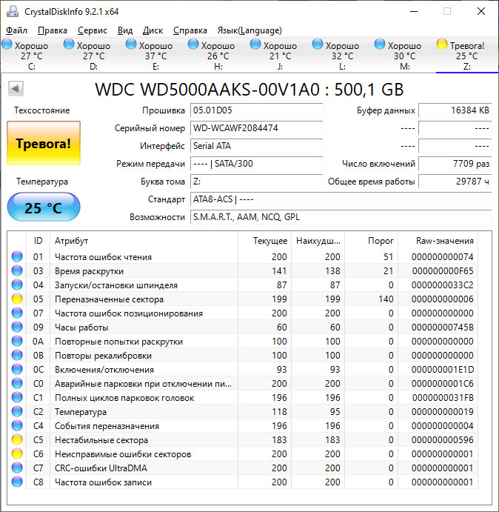Click the buffer size field 16384 KB
Viewport: 499px width, 512px height.
point(455,110)
